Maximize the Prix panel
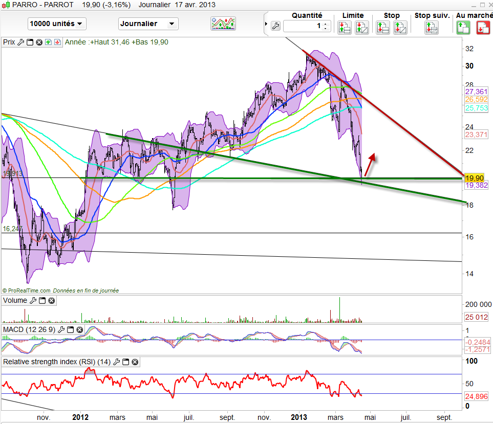The height and width of the screenshot is (424, 493). point(29,42)
